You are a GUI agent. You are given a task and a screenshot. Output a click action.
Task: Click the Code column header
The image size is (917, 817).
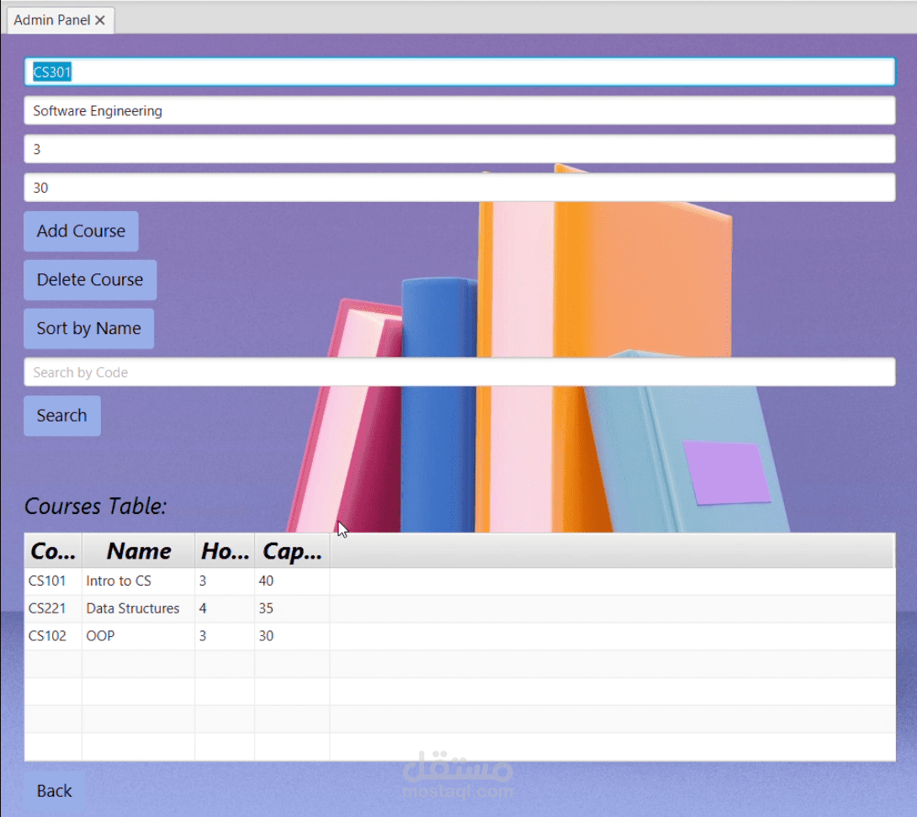52,551
